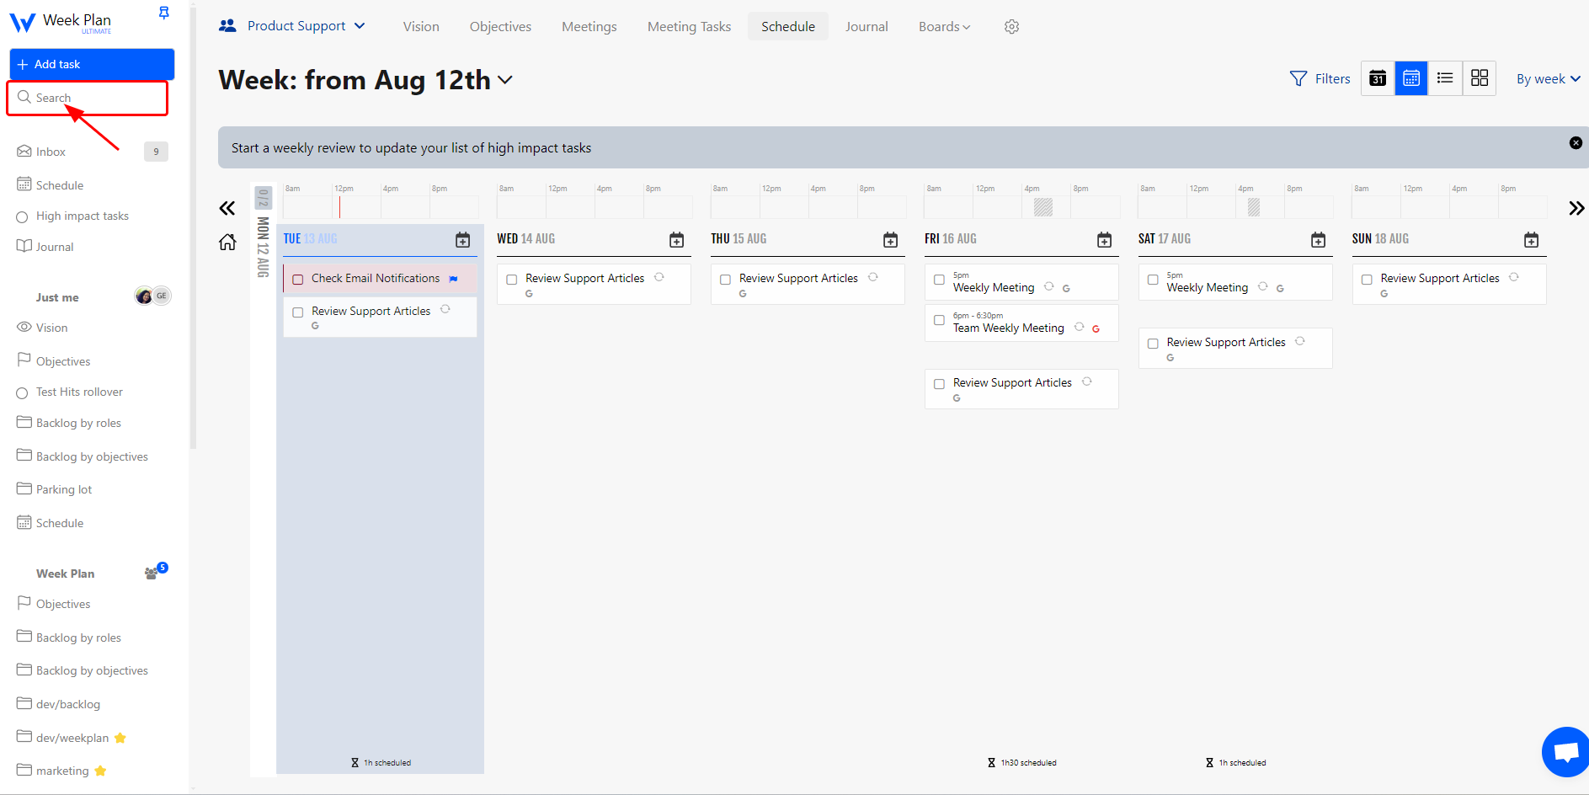
Task: Go to previous week arrows
Action: tap(227, 208)
